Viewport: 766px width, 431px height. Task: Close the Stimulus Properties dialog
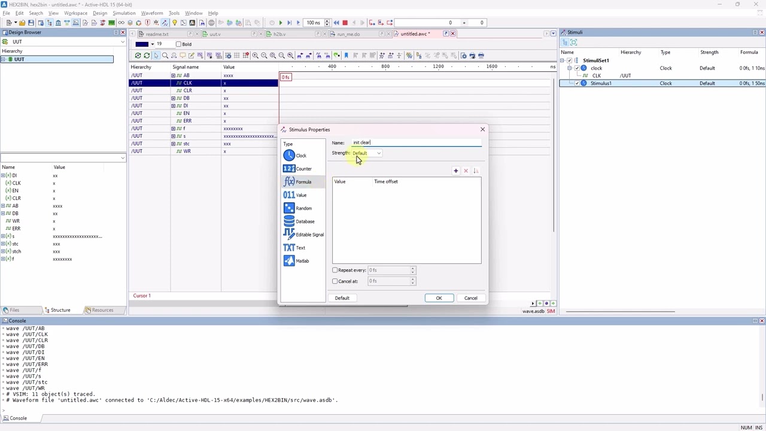pyautogui.click(x=482, y=129)
